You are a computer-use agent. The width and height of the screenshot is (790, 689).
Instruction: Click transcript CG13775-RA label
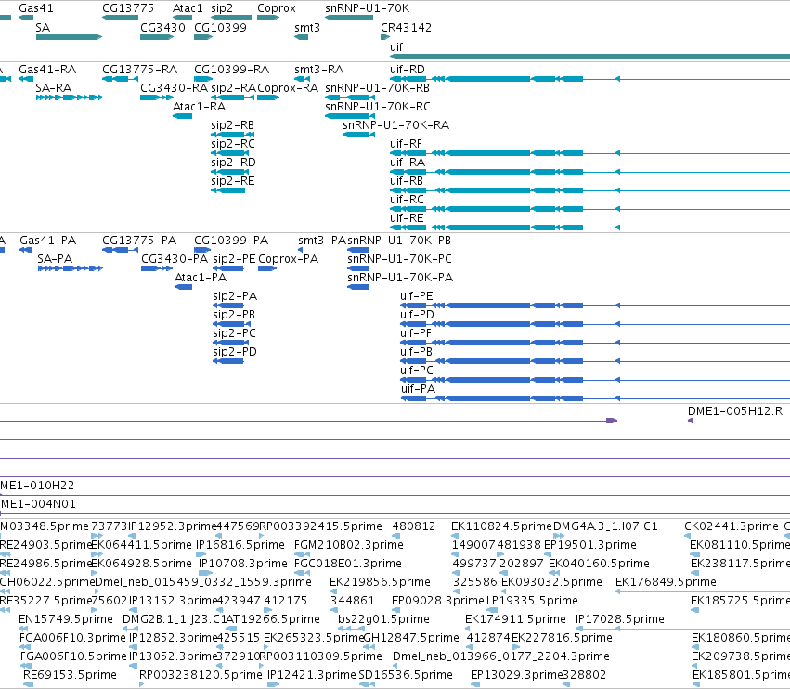[x=139, y=69]
